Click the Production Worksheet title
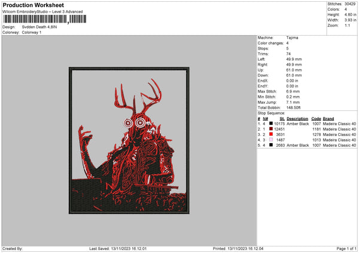The image size is (359, 253). [x=33, y=5]
